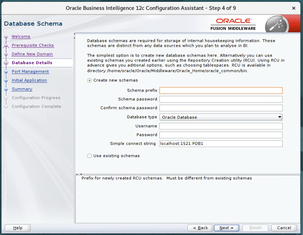303x235 pixels.
Task: Click the Next button
Action: click(227, 228)
